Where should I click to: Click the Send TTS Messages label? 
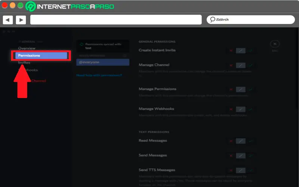[x=157, y=170]
